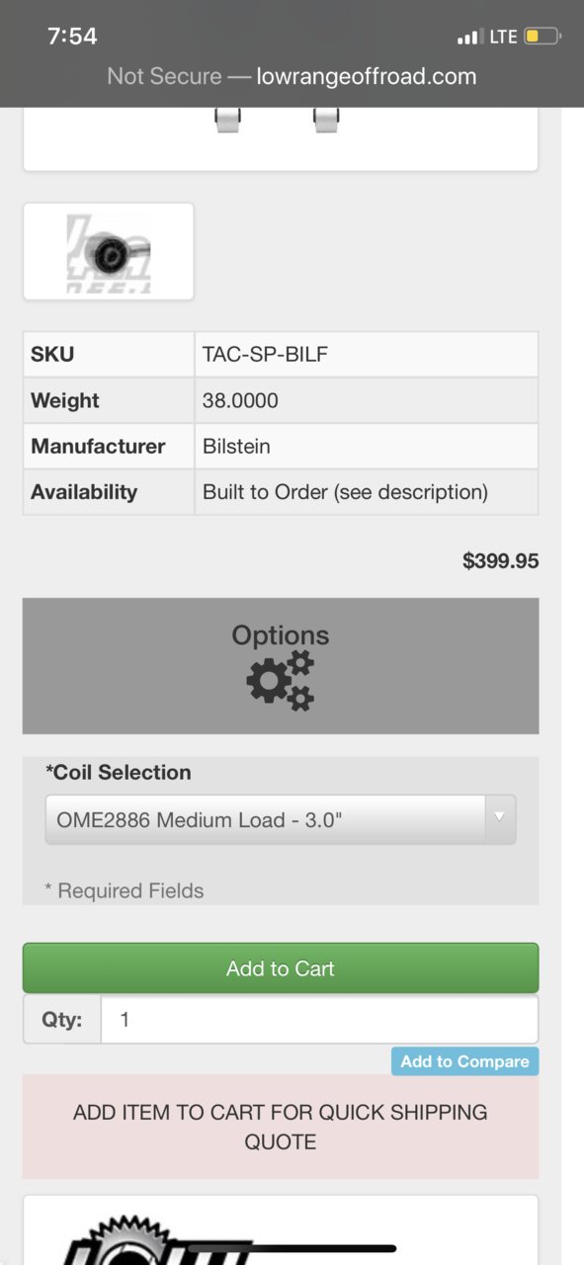Tap the cellular signal bars icon
The height and width of the screenshot is (1265, 584).
[x=469, y=38]
